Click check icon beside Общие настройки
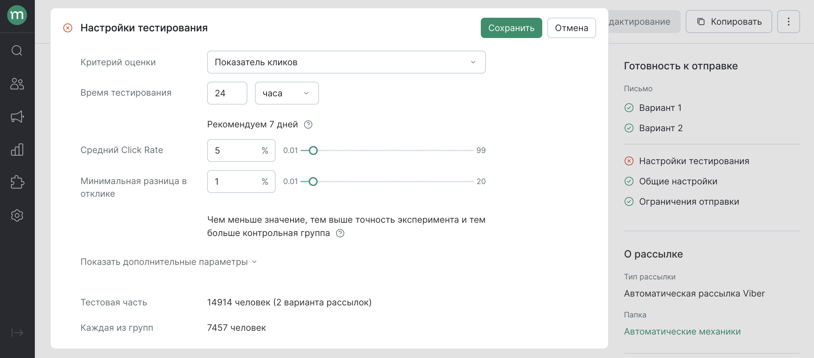This screenshot has width=814, height=358. point(629,181)
